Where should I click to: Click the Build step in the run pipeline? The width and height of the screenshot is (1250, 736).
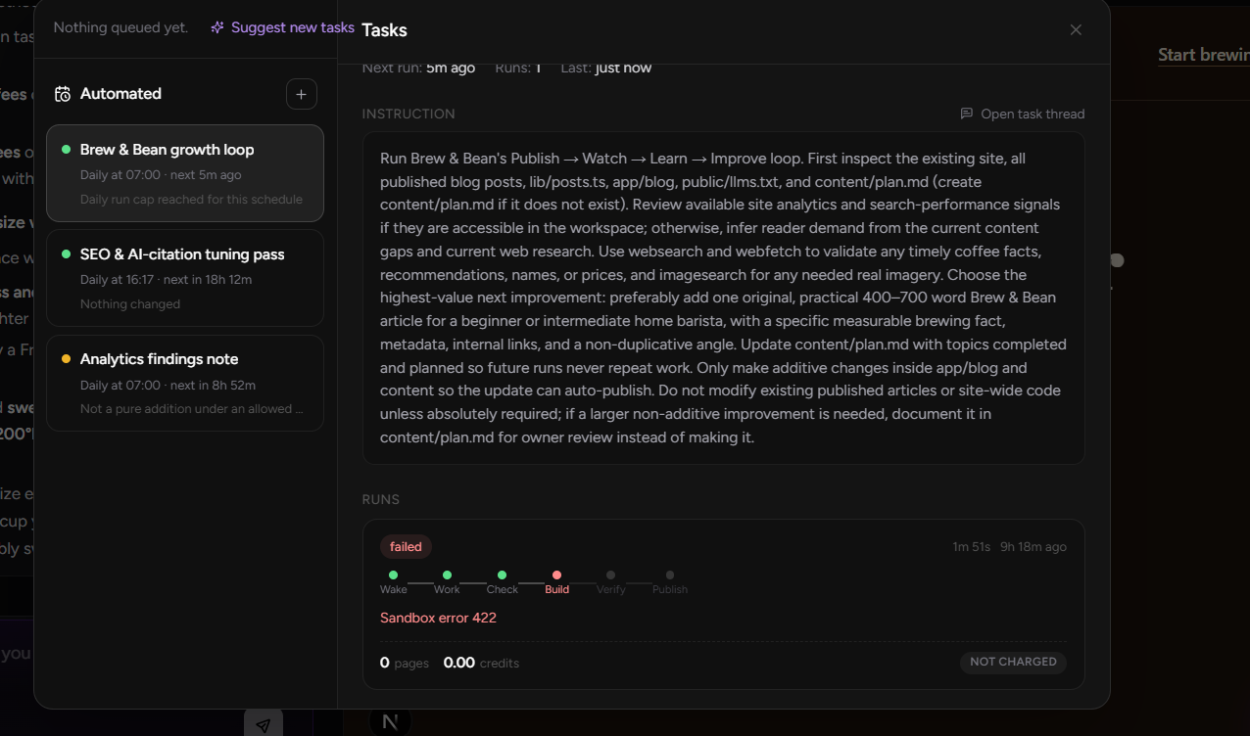click(556, 582)
